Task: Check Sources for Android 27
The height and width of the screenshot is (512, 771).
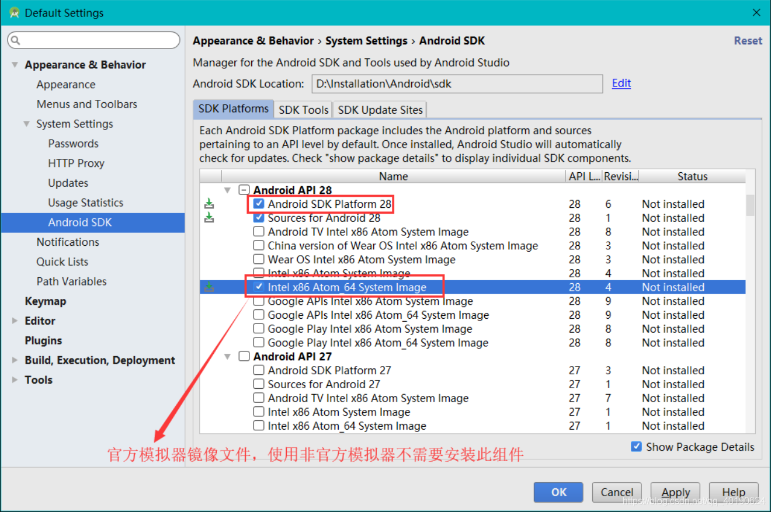Action: (x=259, y=384)
